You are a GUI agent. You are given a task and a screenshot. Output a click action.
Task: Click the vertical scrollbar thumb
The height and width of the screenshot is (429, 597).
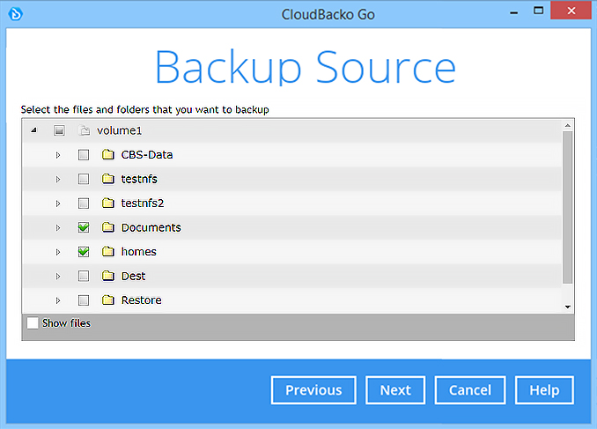568,208
